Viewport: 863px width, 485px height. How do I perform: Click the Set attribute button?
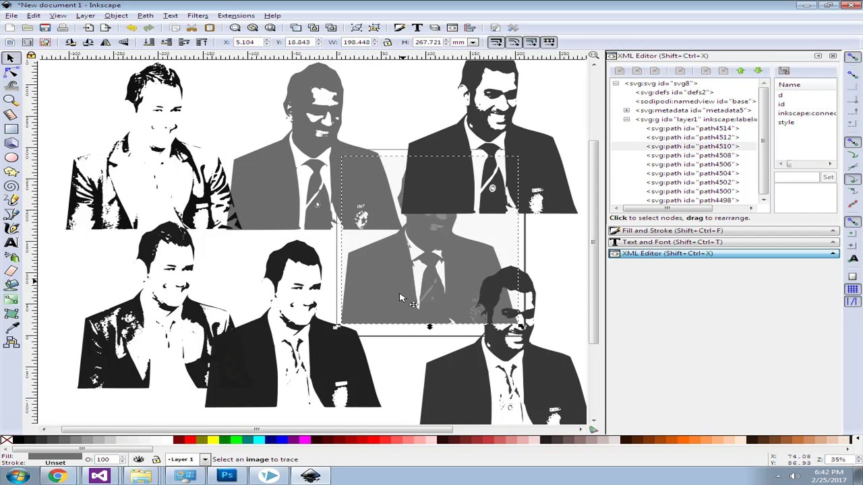[828, 177]
